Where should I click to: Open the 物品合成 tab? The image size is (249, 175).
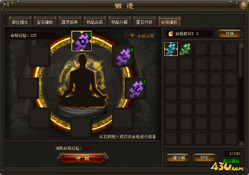95,22
